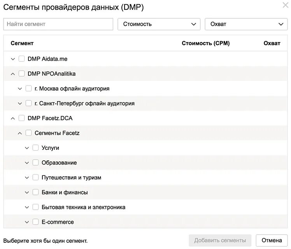Collapse the DMP NPOAnalitika node
The image size is (291, 249).
(x=13, y=74)
